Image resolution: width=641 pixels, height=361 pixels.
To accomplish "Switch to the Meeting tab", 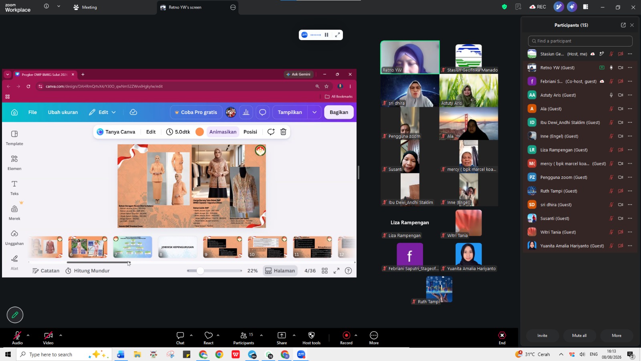I will tap(85, 7).
